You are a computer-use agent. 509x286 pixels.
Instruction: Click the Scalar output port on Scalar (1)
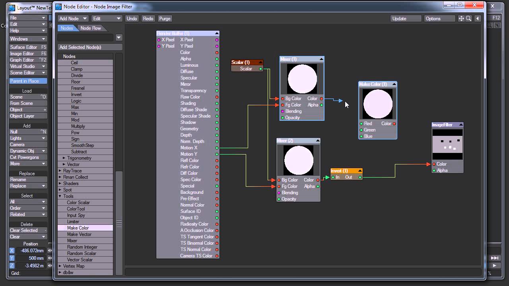tap(261, 69)
